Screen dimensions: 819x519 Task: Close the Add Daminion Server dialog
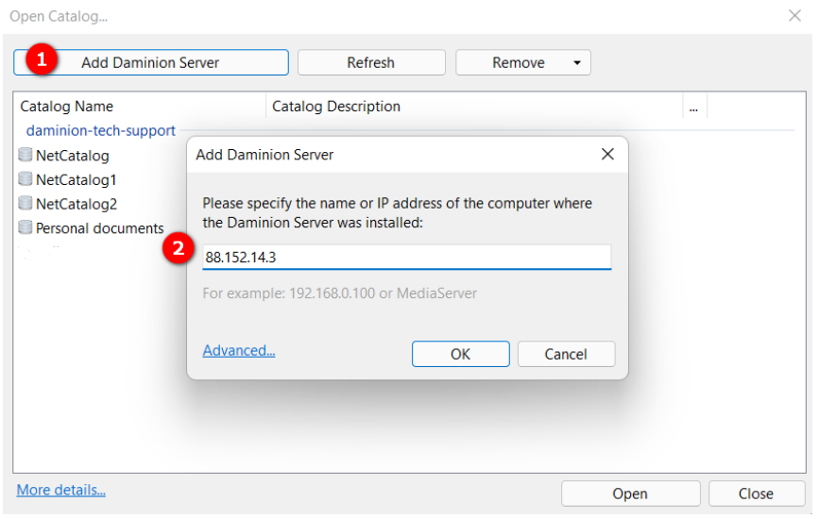tap(607, 154)
